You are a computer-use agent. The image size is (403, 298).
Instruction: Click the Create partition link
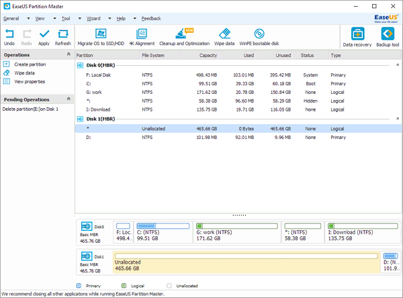[30, 64]
